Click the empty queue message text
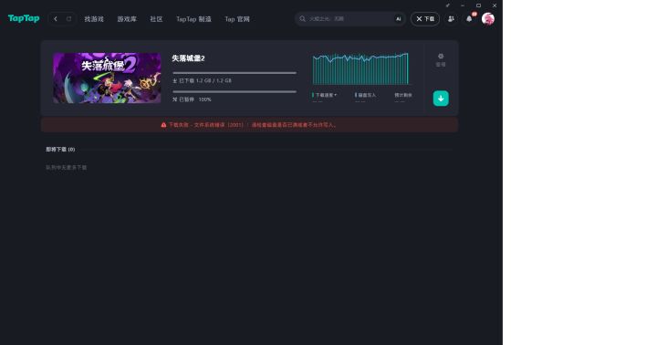 pyautogui.click(x=67, y=167)
